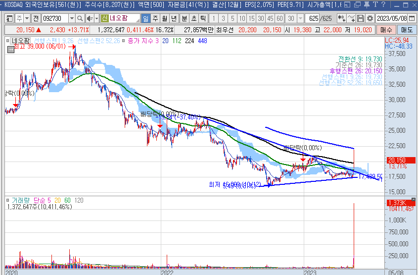The image size is (418, 275).
Task: Switch to 초 second chart
Action: (x=194, y=18)
